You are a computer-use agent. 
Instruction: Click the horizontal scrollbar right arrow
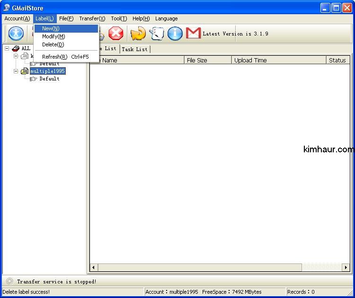click(346, 268)
